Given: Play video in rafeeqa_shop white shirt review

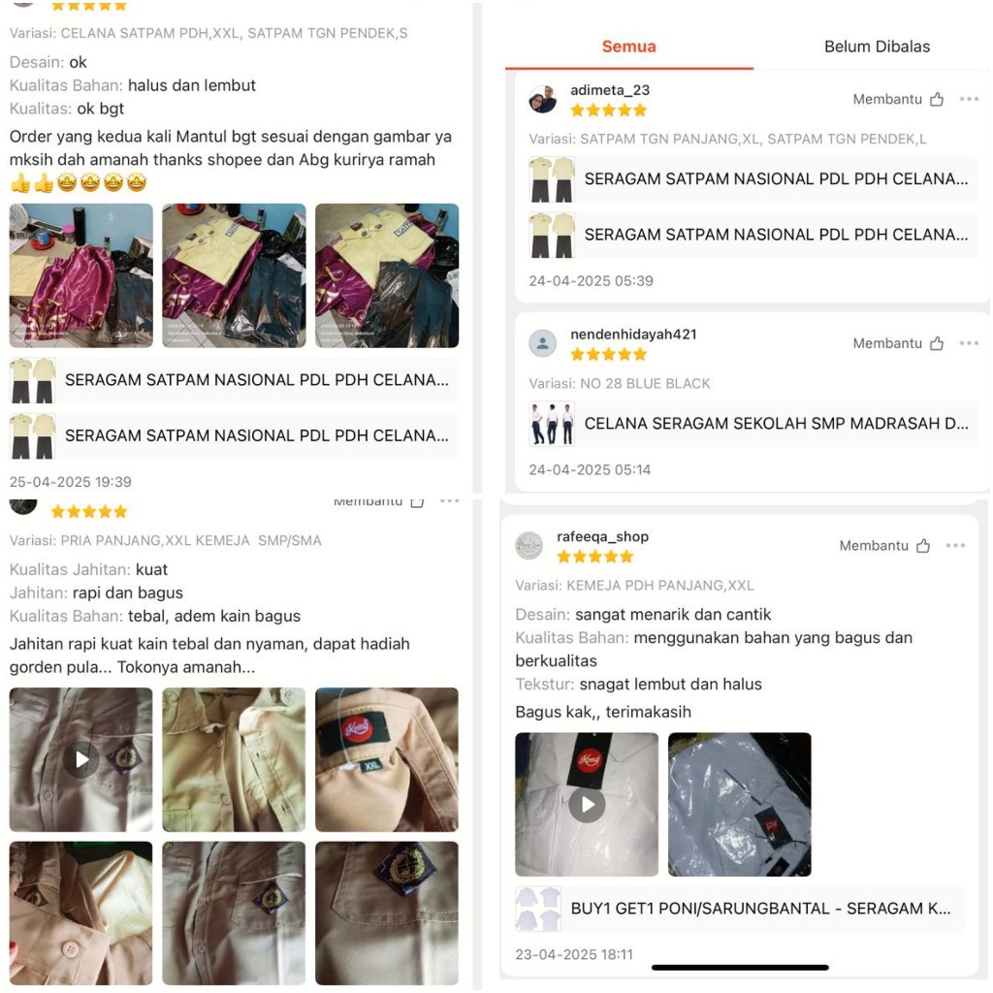Looking at the screenshot, I should (587, 804).
